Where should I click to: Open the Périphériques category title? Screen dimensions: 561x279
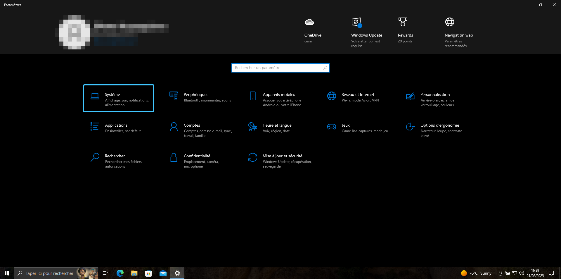pyautogui.click(x=196, y=94)
